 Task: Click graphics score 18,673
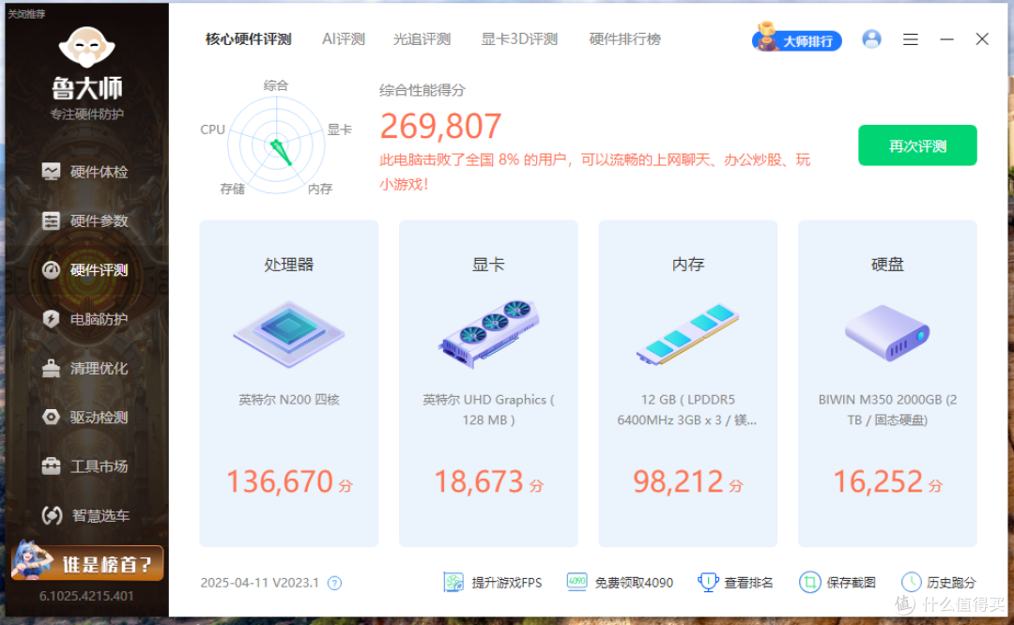[479, 481]
